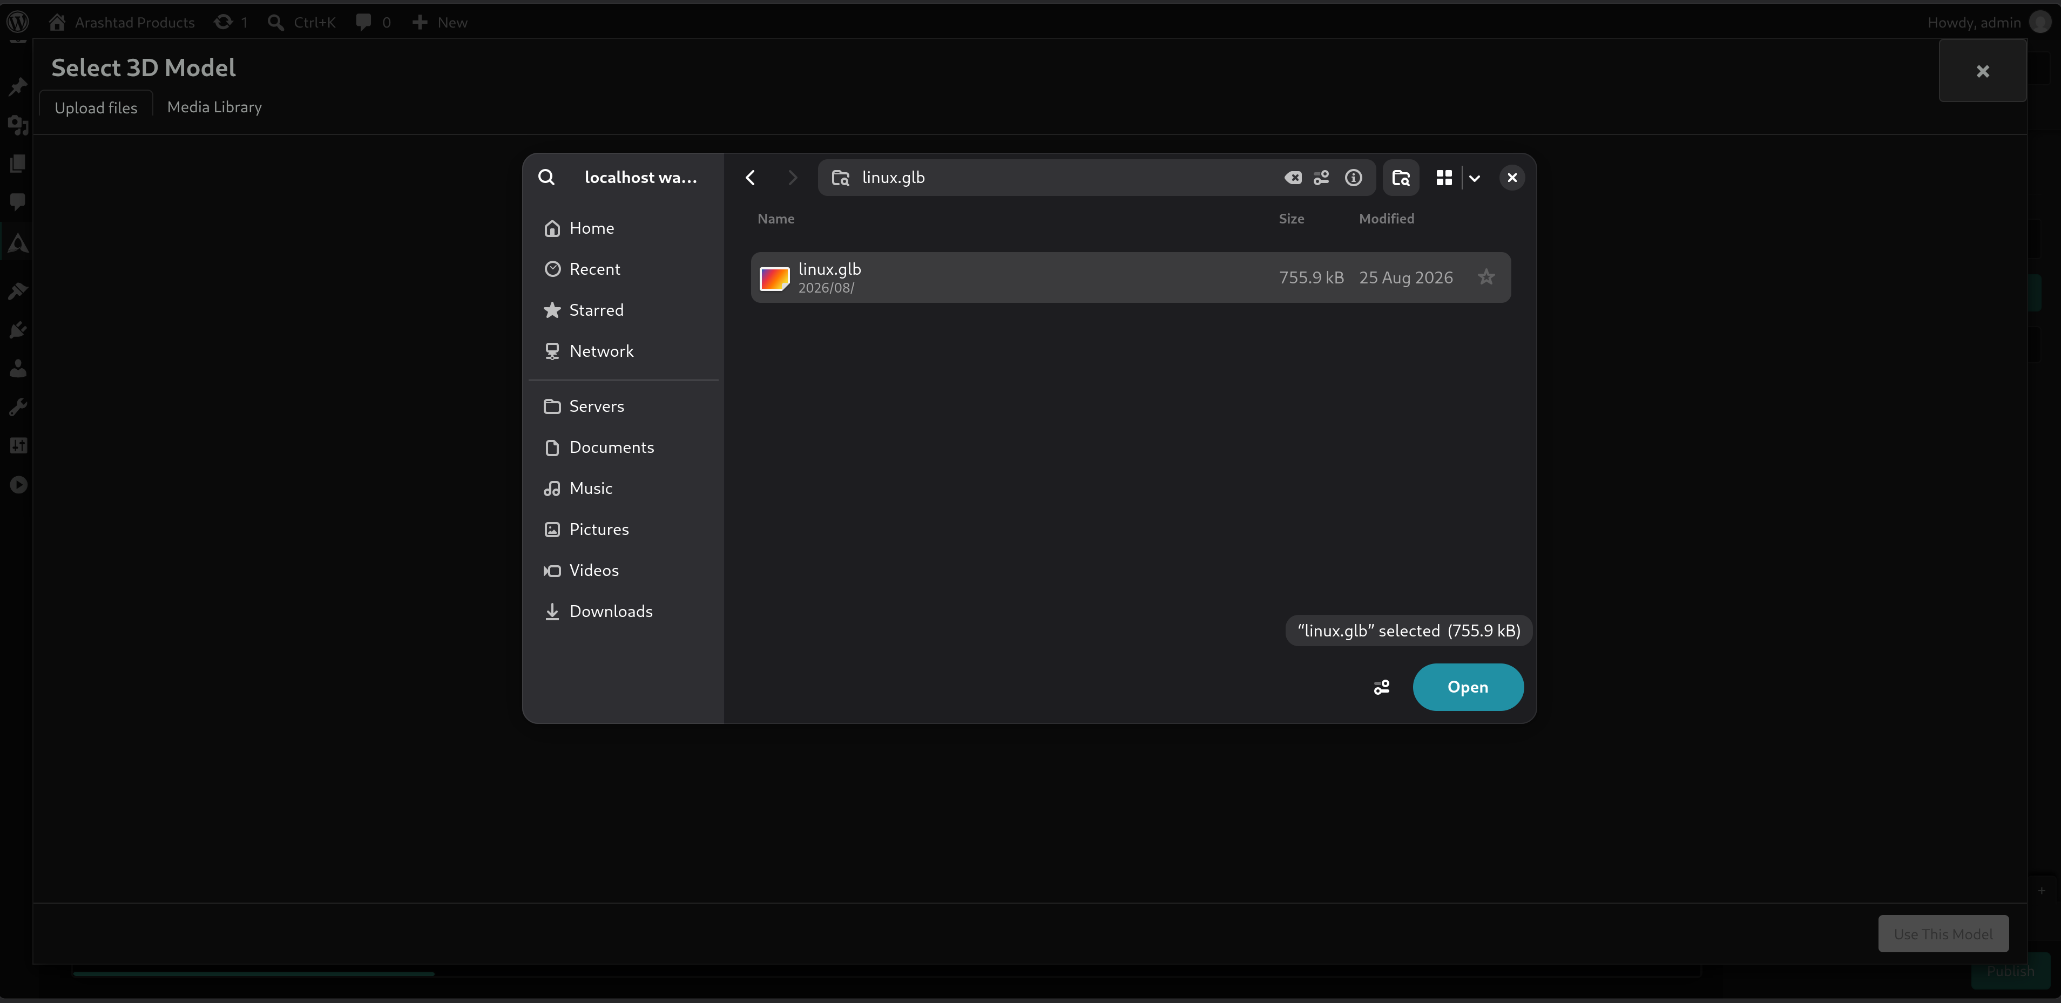The height and width of the screenshot is (1003, 2061).
Task: Open Media icon in WordPress sidebar
Action: pyautogui.click(x=18, y=125)
